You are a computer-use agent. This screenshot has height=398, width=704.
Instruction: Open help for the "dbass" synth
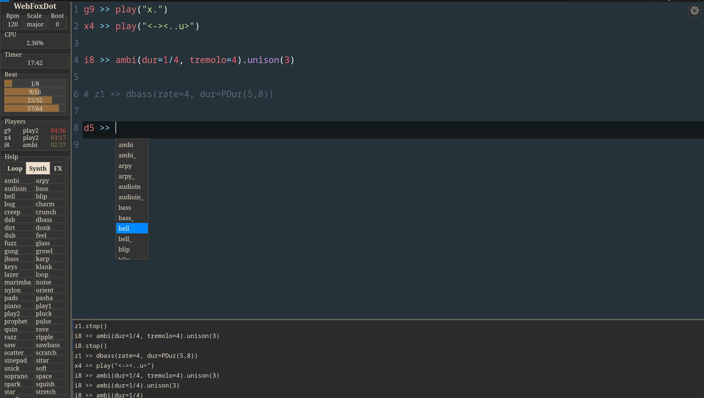44,220
